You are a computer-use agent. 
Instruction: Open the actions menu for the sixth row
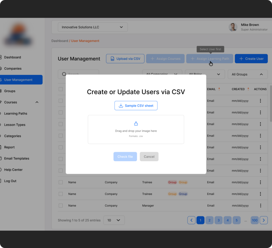coord(260,159)
